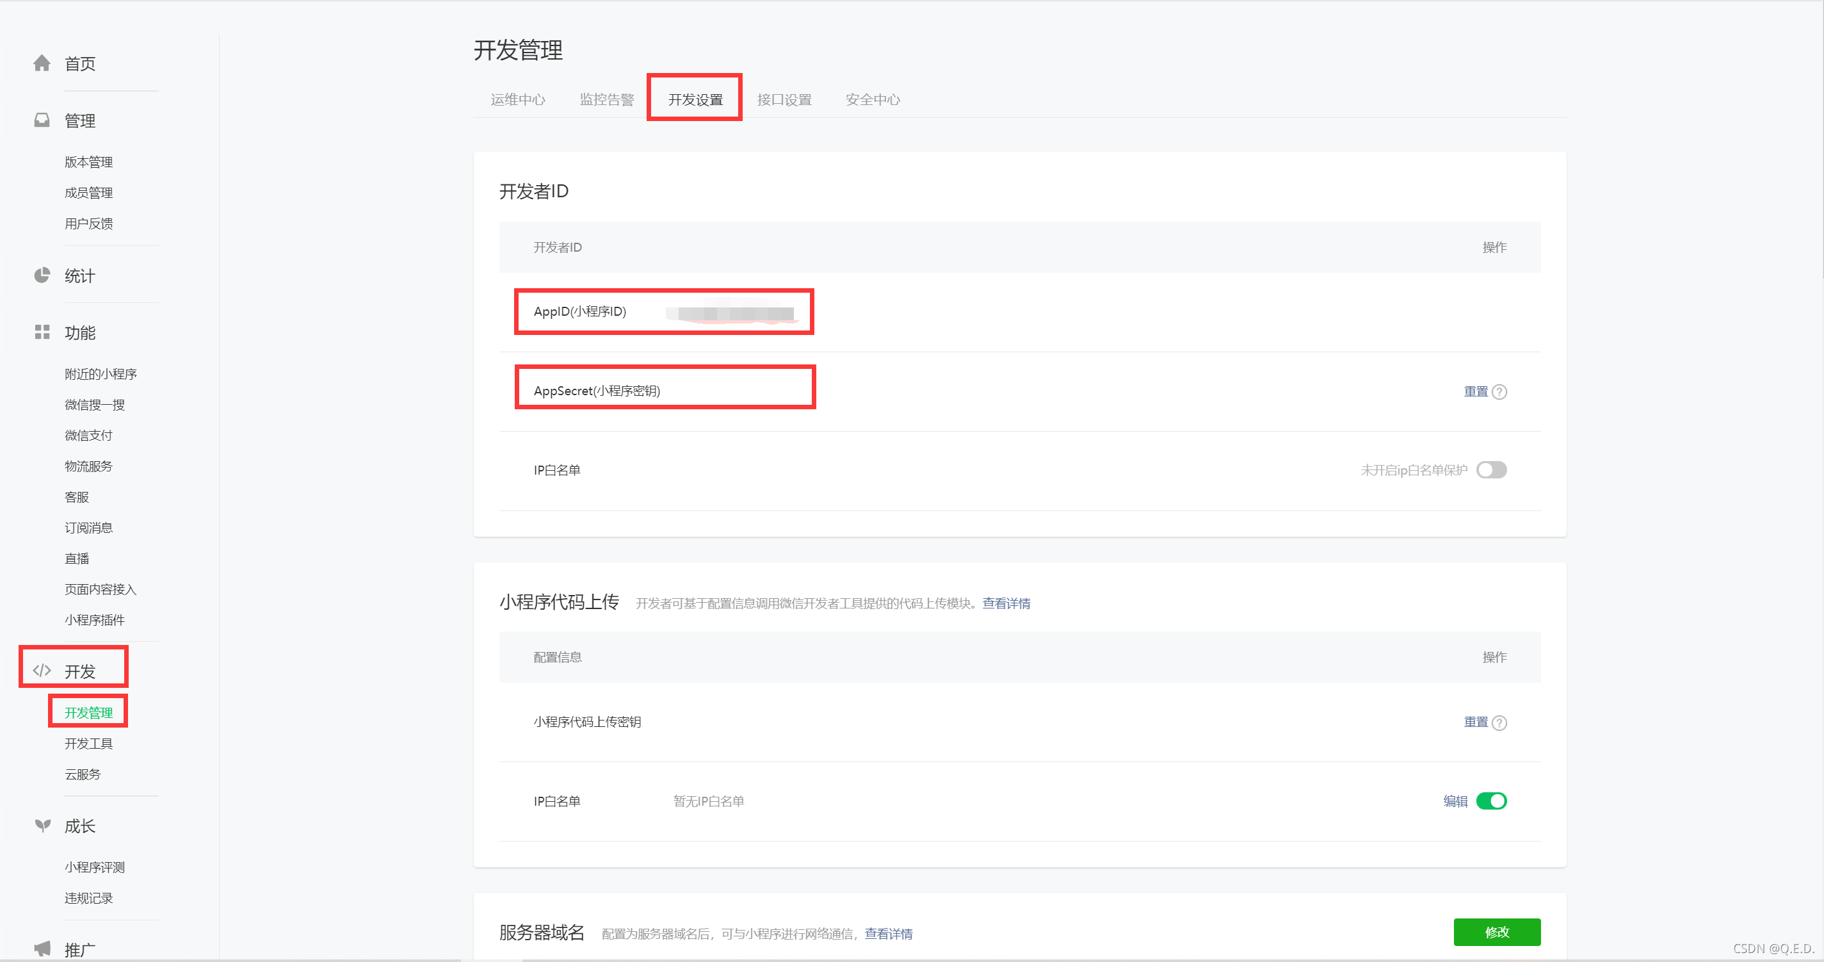This screenshot has width=1824, height=962.
Task: Click the 重置 link for AppSecret
Action: pos(1476,391)
